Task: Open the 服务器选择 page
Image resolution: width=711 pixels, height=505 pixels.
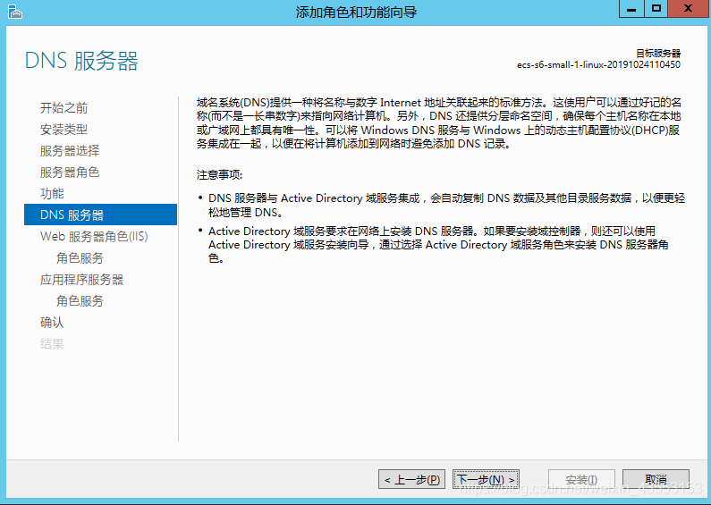Action: click(70, 151)
